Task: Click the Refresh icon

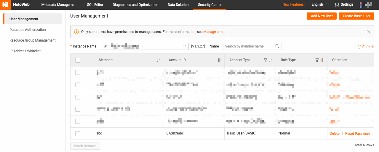Action: click(359, 47)
